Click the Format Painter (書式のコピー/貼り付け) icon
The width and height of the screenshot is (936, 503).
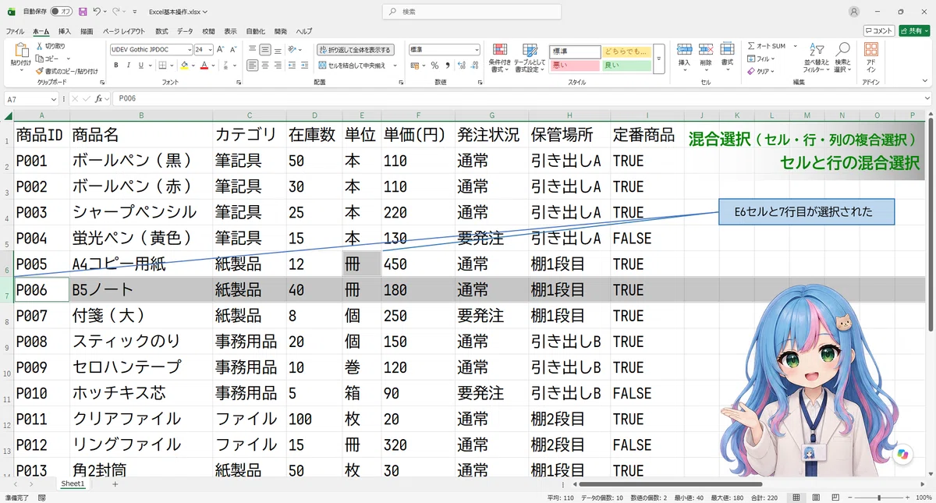point(40,71)
